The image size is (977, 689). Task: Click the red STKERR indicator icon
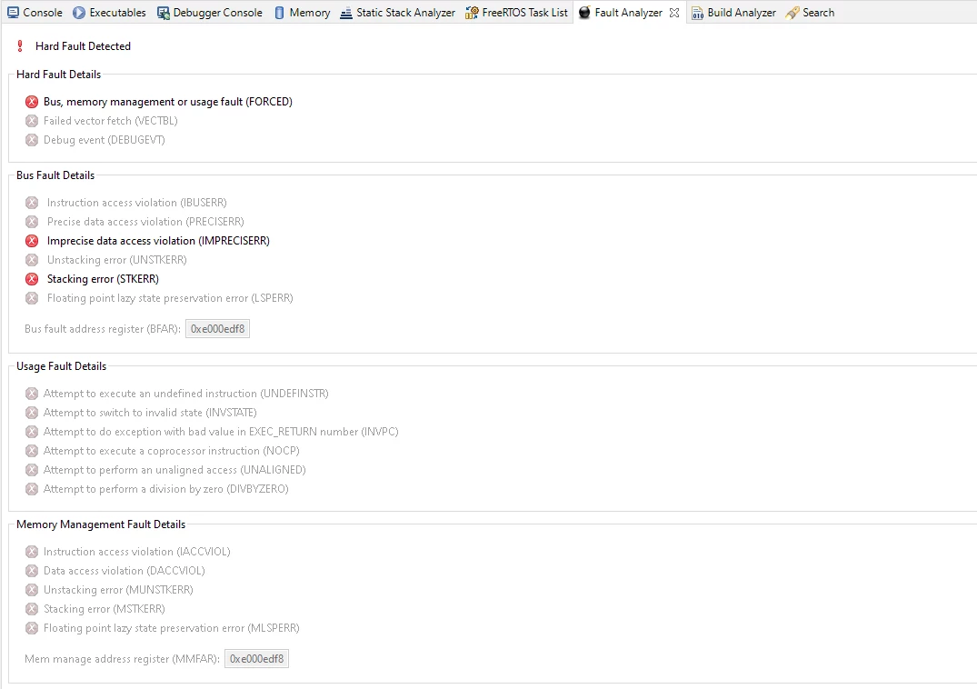coord(32,279)
